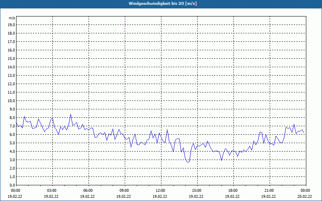This screenshot has width=322, height=201.
Task: Click the '19.02.22' date below 03:00
Action: pyautogui.click(x=51, y=196)
